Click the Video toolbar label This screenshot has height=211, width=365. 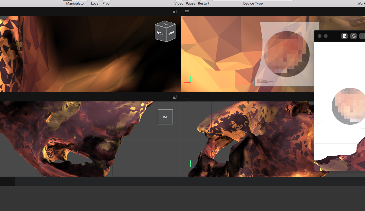tap(179, 3)
